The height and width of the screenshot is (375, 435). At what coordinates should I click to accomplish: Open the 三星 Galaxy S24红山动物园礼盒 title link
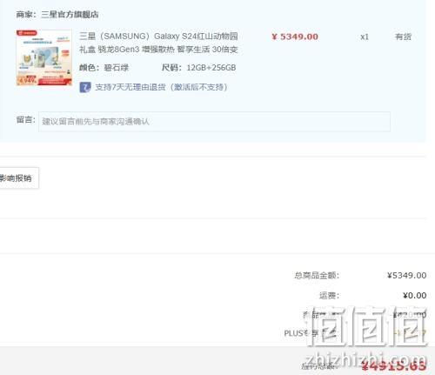pyautogui.click(x=158, y=43)
